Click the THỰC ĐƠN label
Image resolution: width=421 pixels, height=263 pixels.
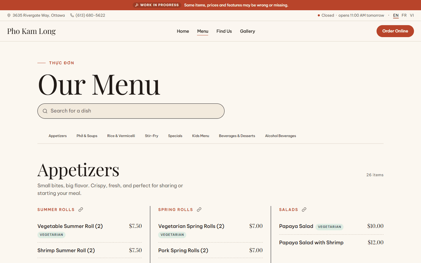tap(62, 63)
